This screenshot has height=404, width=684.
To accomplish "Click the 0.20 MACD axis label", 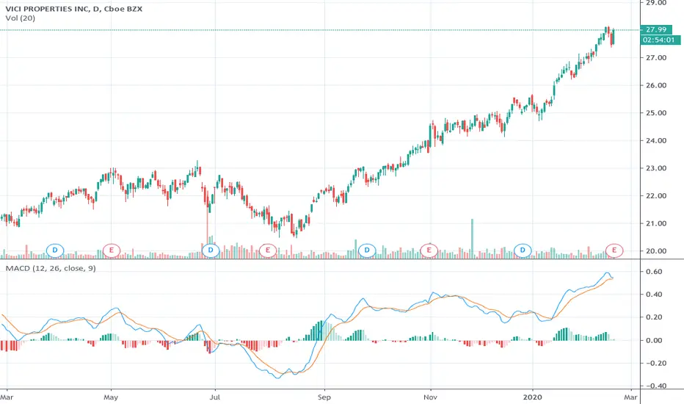I will click(x=654, y=317).
